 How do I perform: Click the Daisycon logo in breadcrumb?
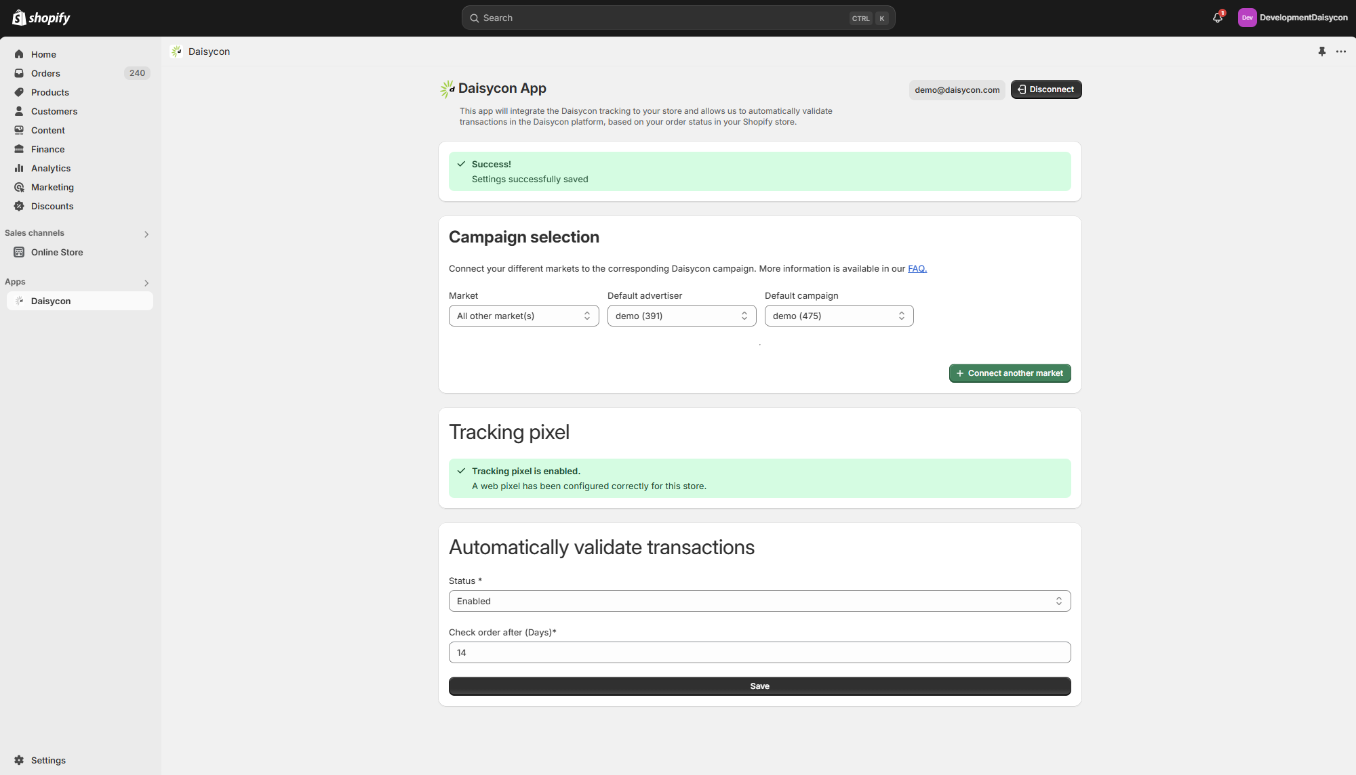(176, 51)
